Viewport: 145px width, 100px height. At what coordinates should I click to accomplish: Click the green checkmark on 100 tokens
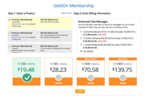[27, 78]
